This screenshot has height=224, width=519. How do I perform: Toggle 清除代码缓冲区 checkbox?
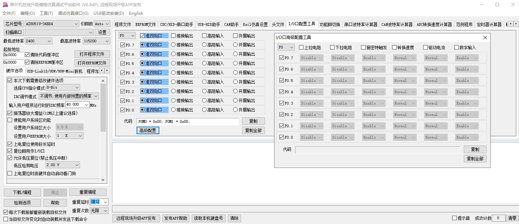pos(27,55)
